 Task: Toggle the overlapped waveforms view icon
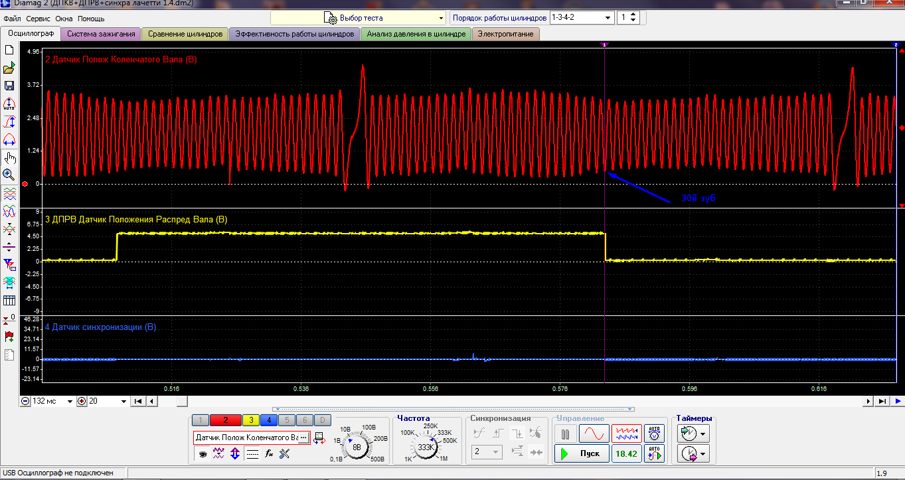(x=9, y=211)
